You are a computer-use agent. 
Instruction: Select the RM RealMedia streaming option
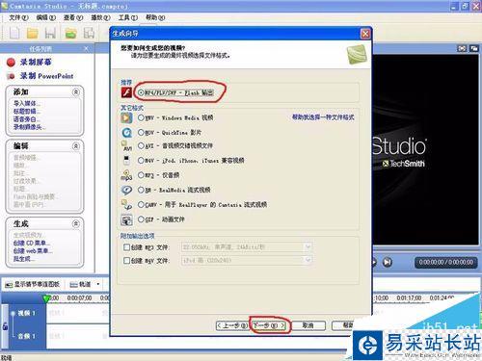tap(141, 190)
